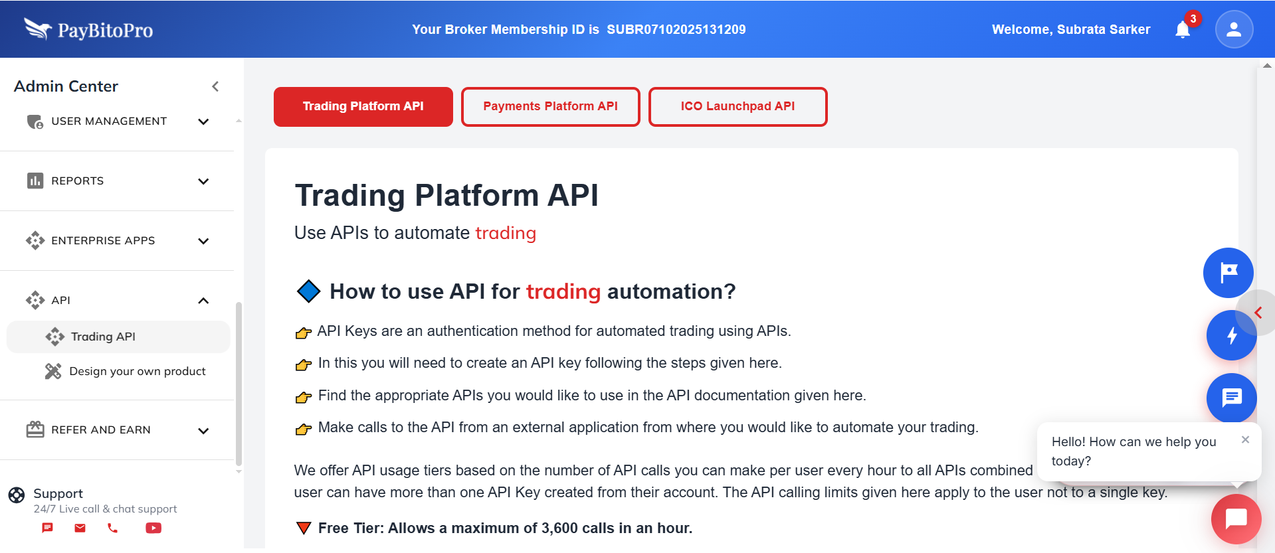Click the Admin Center title
Image resolution: width=1275 pixels, height=553 pixels.
(66, 86)
